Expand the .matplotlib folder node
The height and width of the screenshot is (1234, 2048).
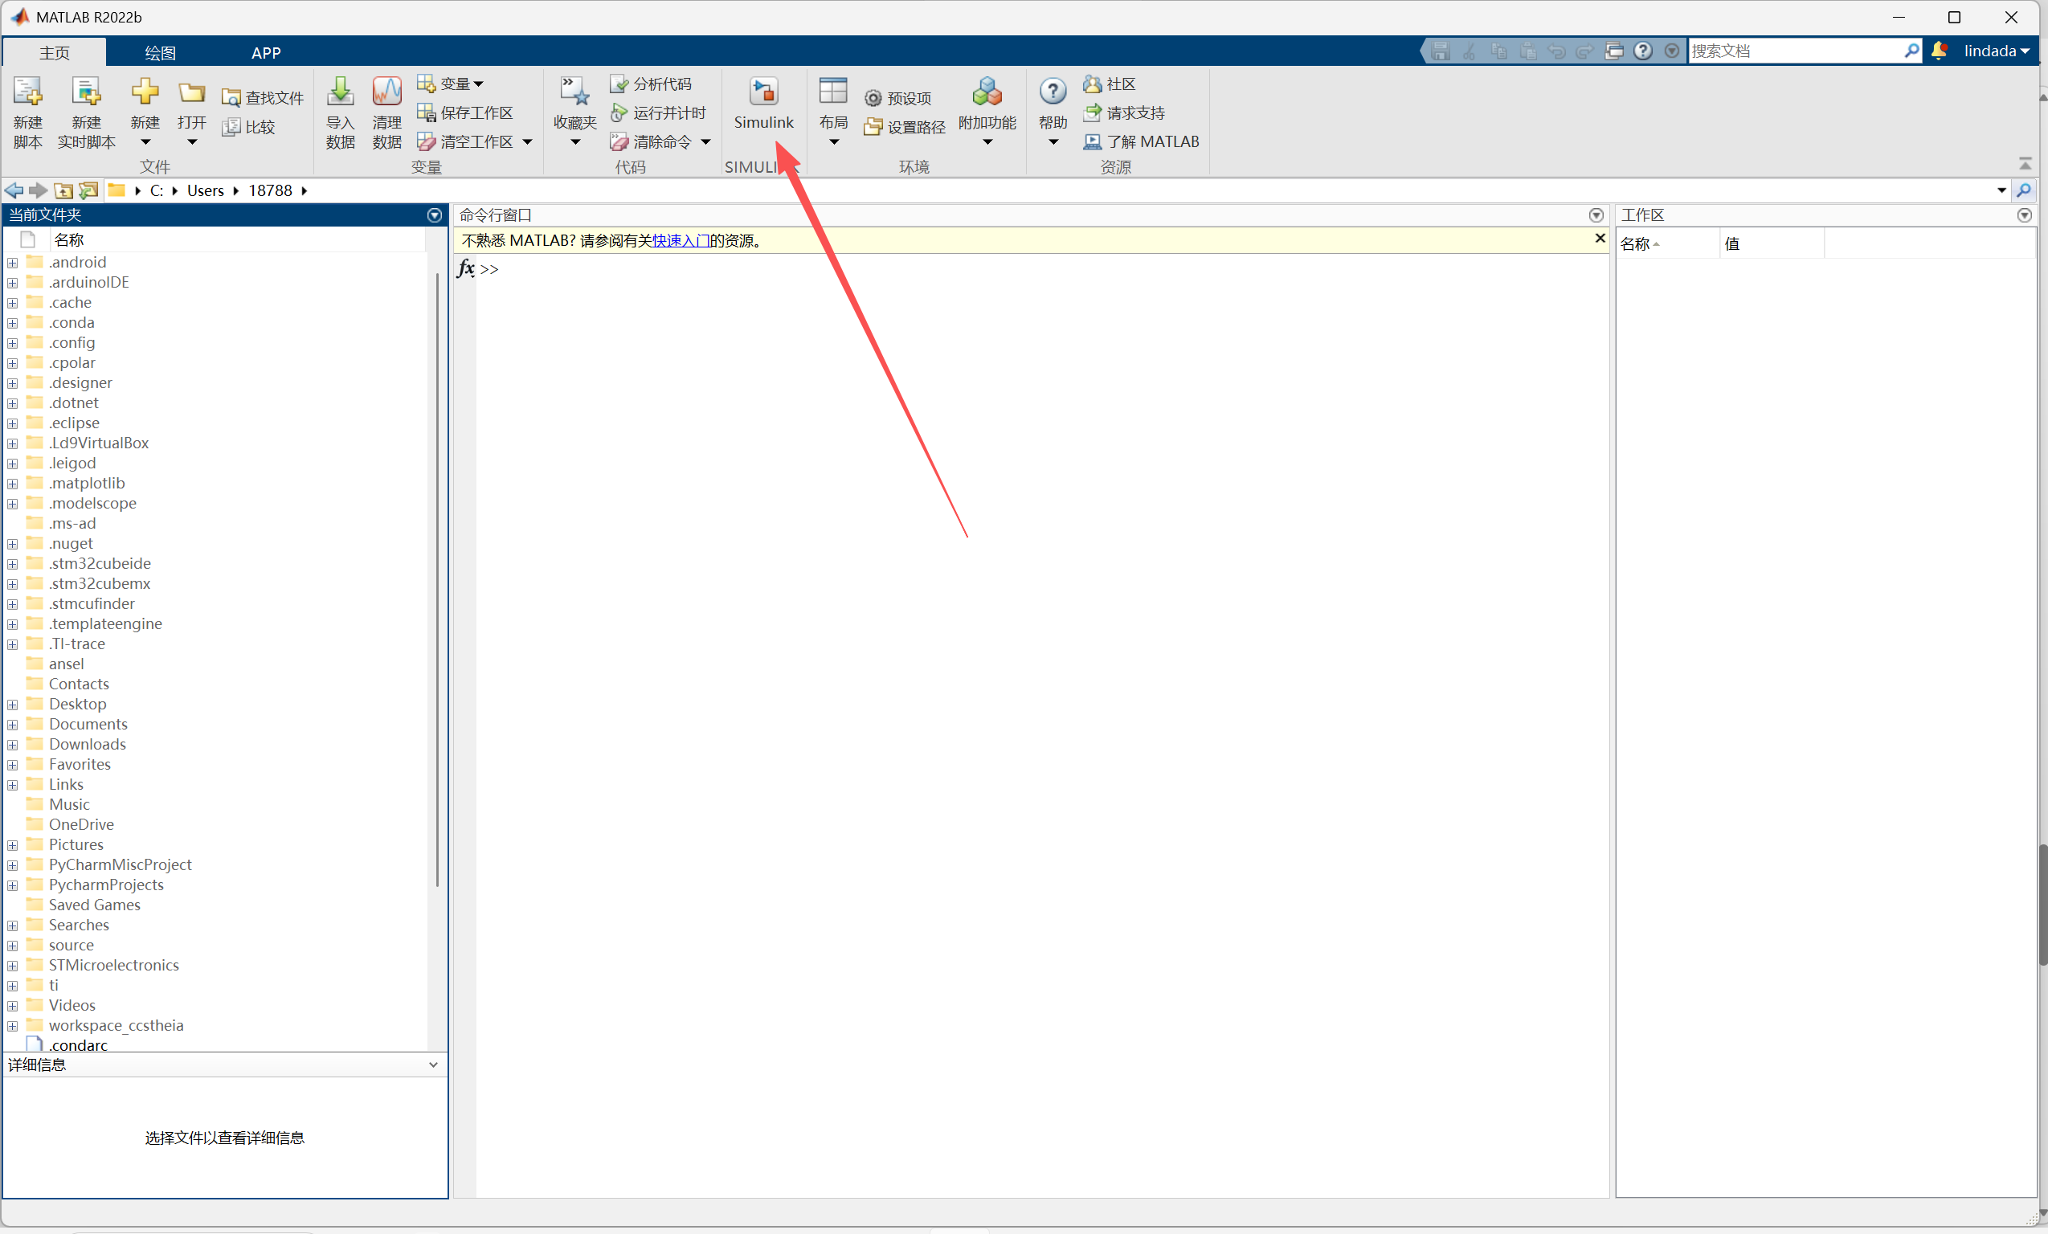[13, 484]
